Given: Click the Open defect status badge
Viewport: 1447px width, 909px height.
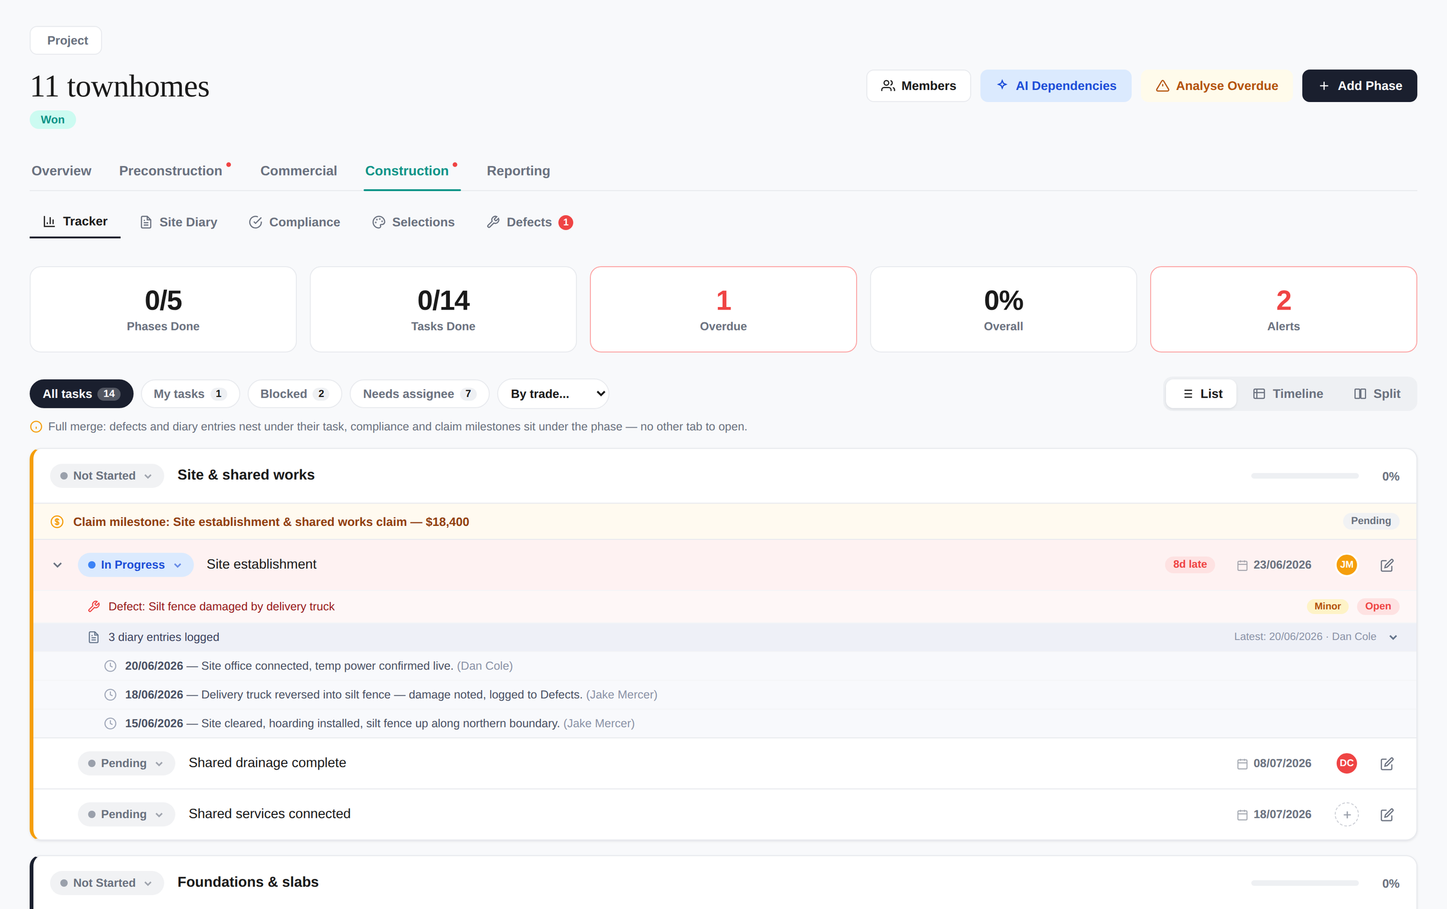Looking at the screenshot, I should pyautogui.click(x=1378, y=606).
